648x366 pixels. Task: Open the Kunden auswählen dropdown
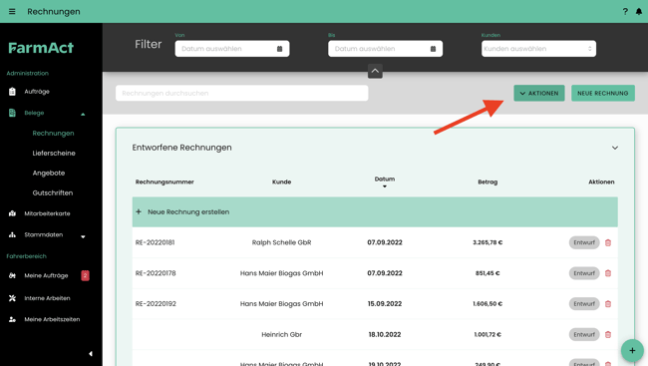point(538,49)
